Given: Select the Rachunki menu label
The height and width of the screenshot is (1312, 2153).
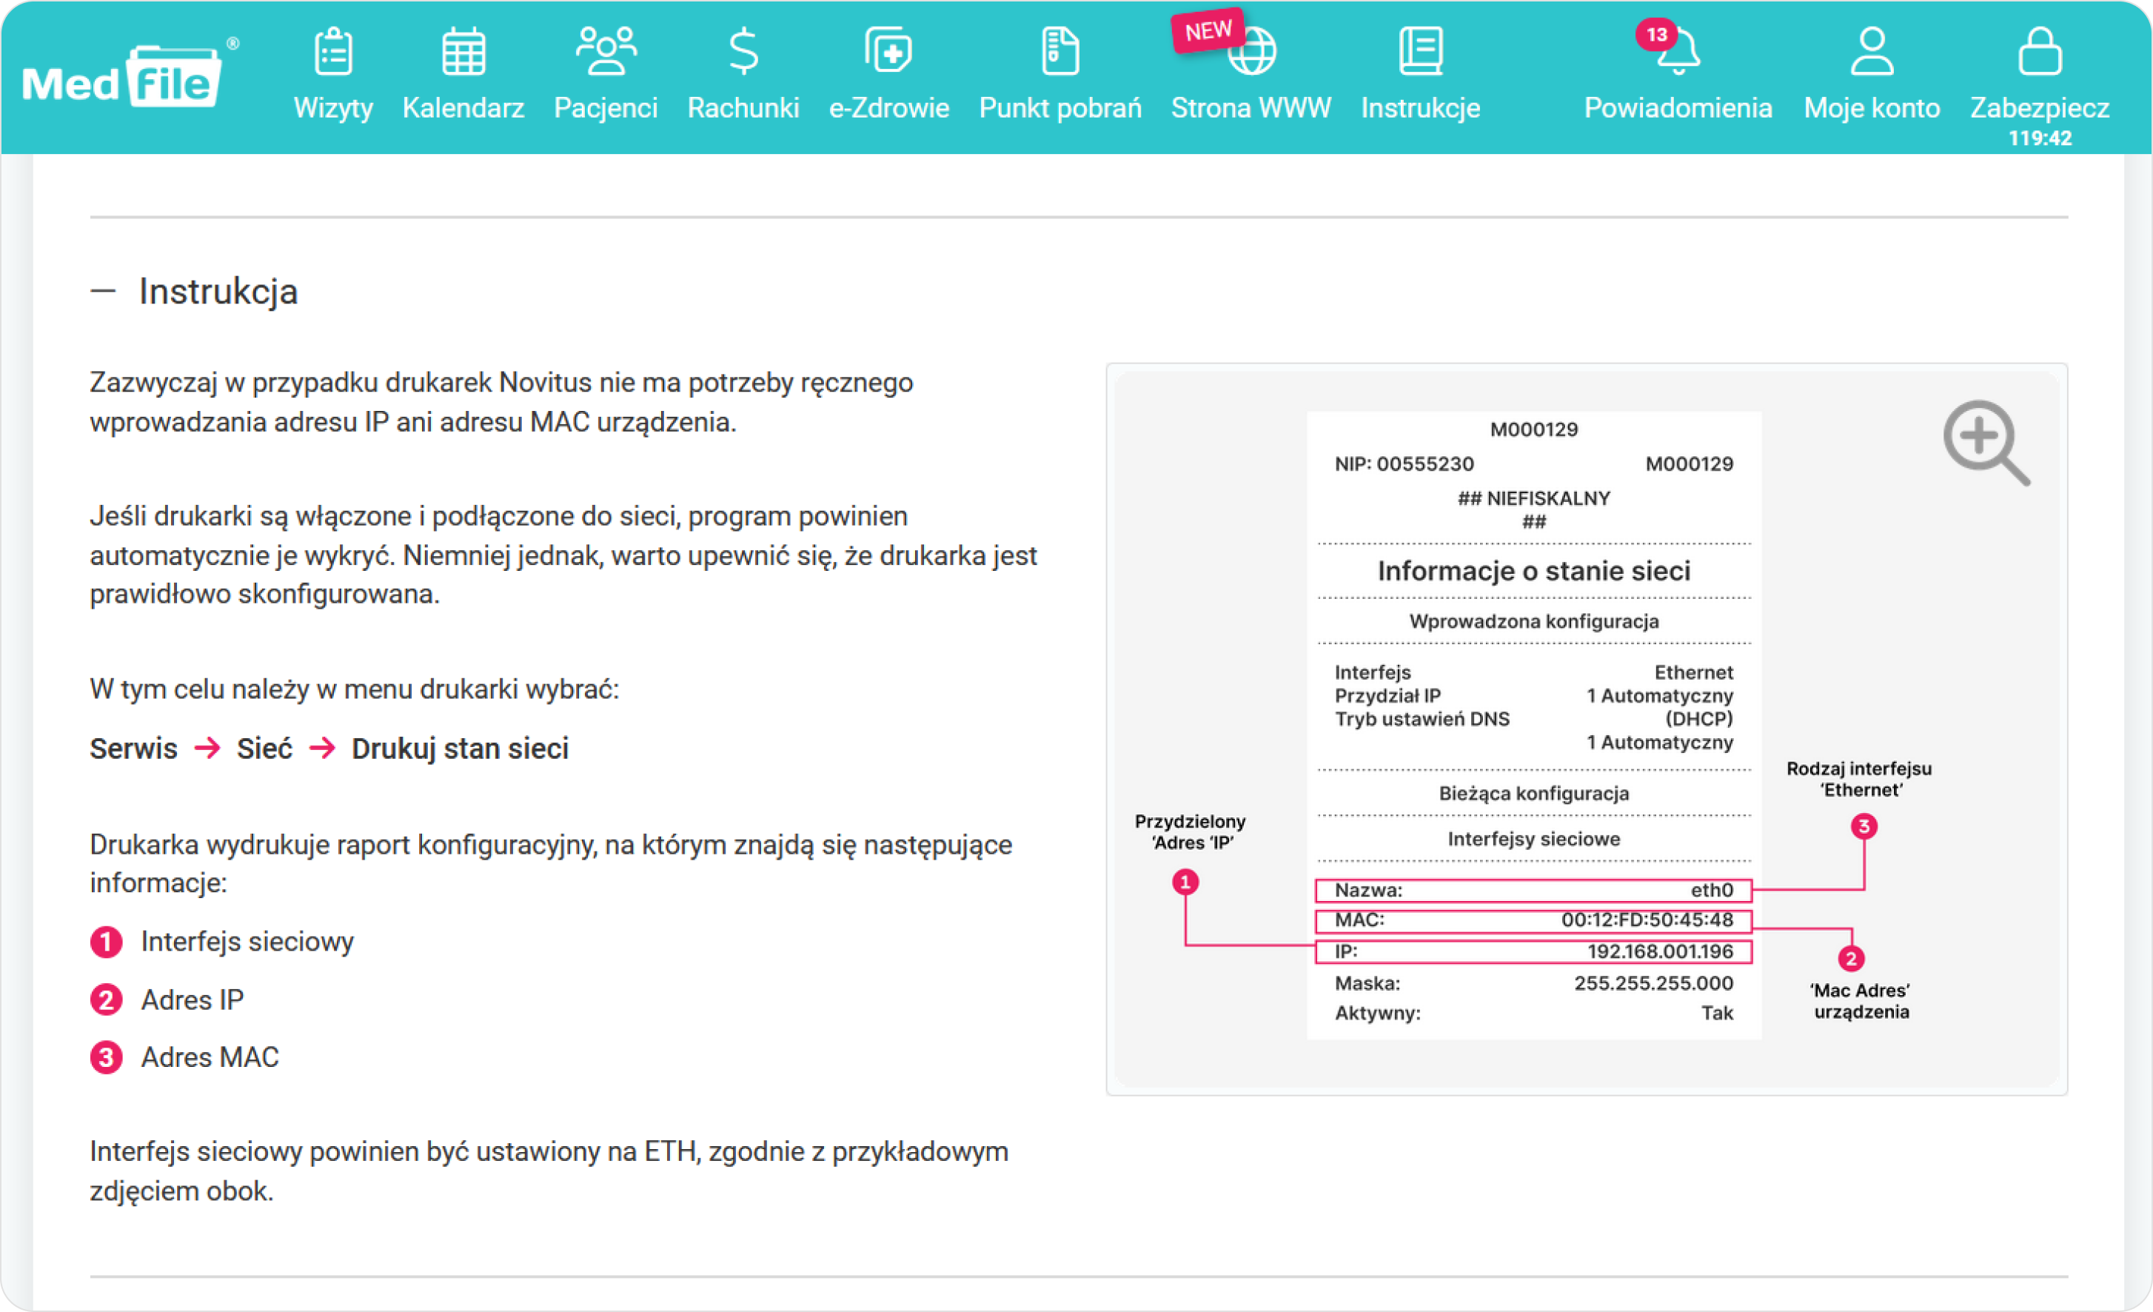Looking at the screenshot, I should (743, 107).
